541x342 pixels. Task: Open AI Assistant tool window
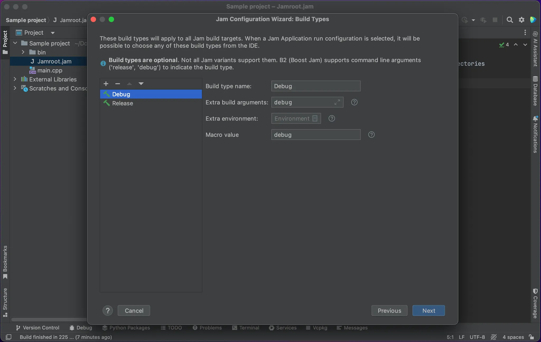tap(535, 49)
